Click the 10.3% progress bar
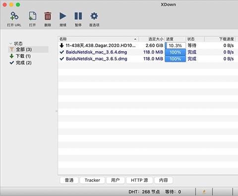The height and width of the screenshot is (196, 238). pyautogui.click(x=176, y=46)
